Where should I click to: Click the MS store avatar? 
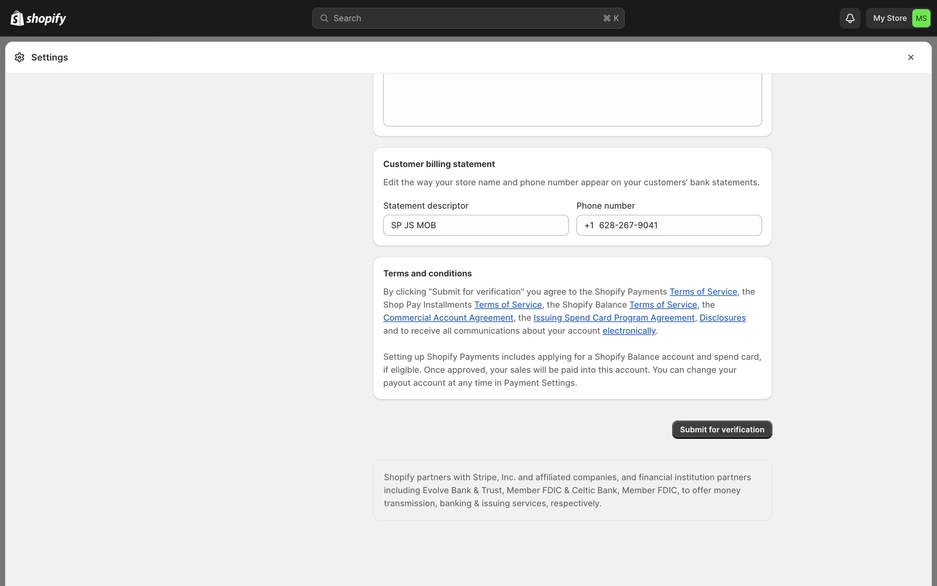[921, 18]
